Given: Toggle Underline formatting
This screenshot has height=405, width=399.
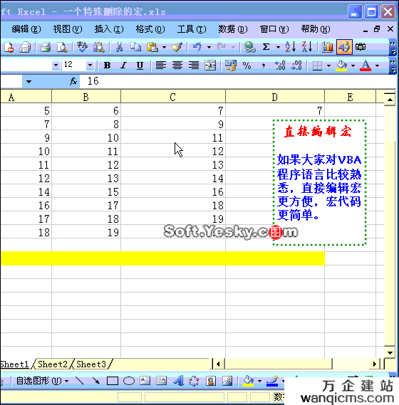Looking at the screenshot, I should pos(140,65).
